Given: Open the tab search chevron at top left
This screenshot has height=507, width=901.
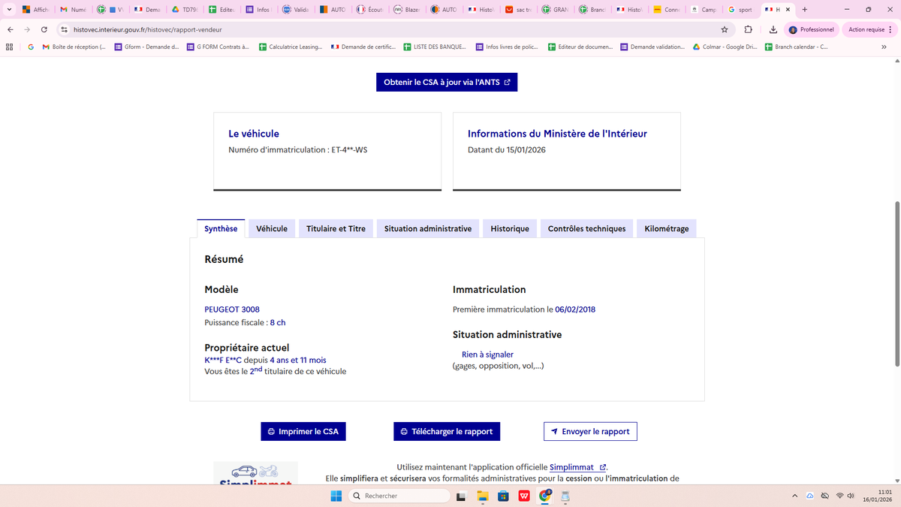Looking at the screenshot, I should pos(8,10).
